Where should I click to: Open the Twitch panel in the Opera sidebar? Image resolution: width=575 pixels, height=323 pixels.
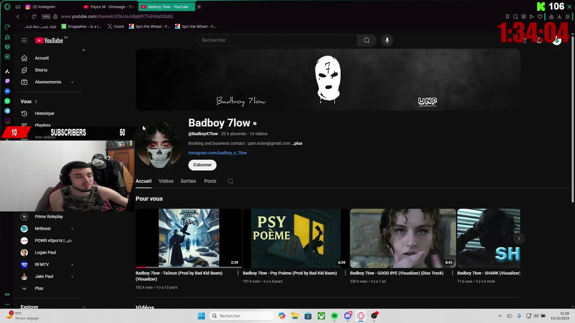(x=7, y=81)
